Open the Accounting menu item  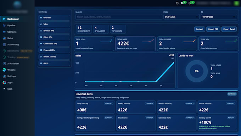(17, 44)
